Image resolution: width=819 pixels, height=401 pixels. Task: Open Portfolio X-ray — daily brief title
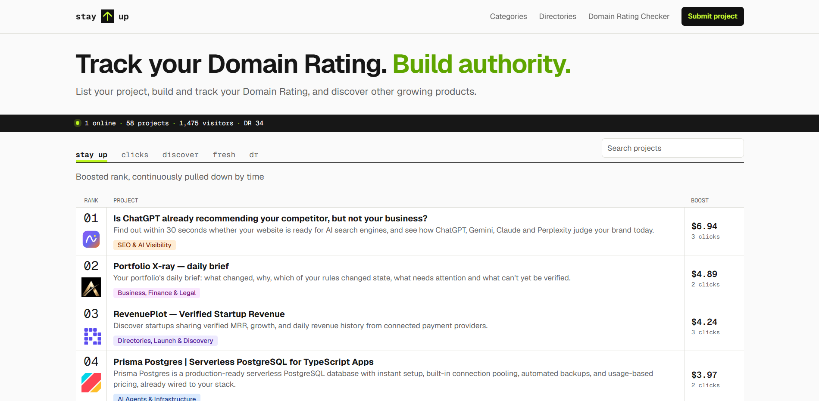coord(171,266)
